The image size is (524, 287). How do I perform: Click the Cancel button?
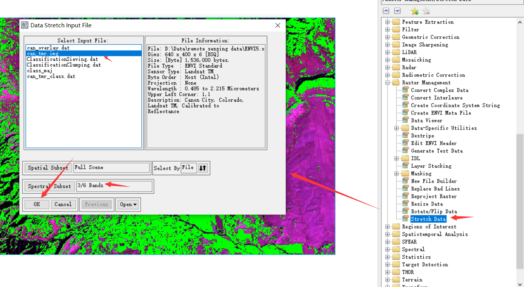point(63,204)
